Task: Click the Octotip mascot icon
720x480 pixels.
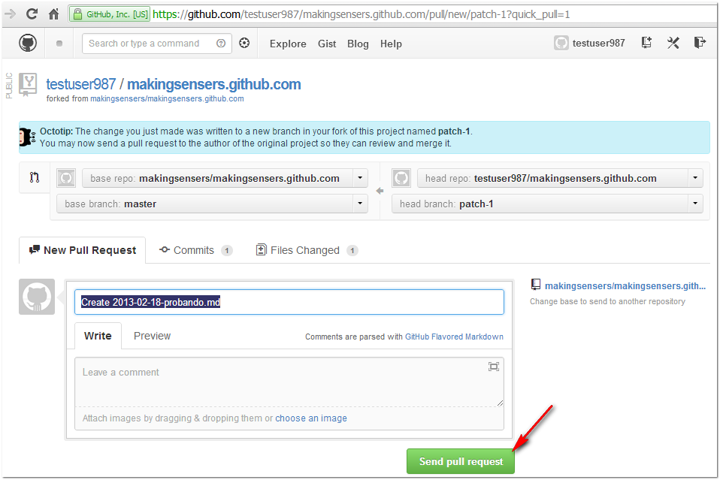Action: pos(27,137)
